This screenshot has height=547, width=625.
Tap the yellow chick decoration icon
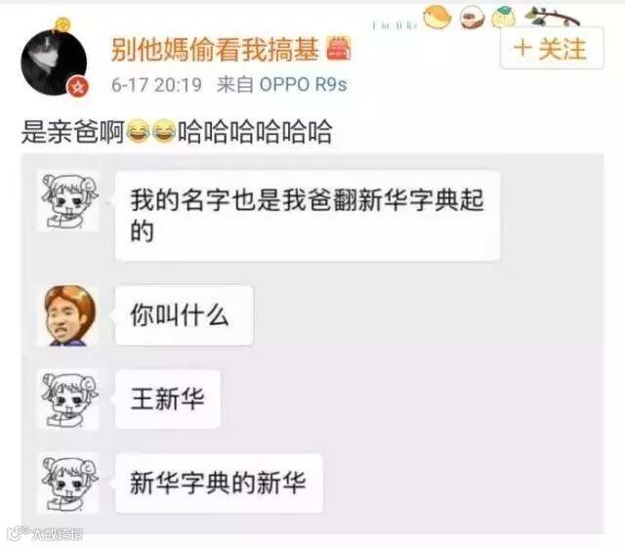(437, 18)
